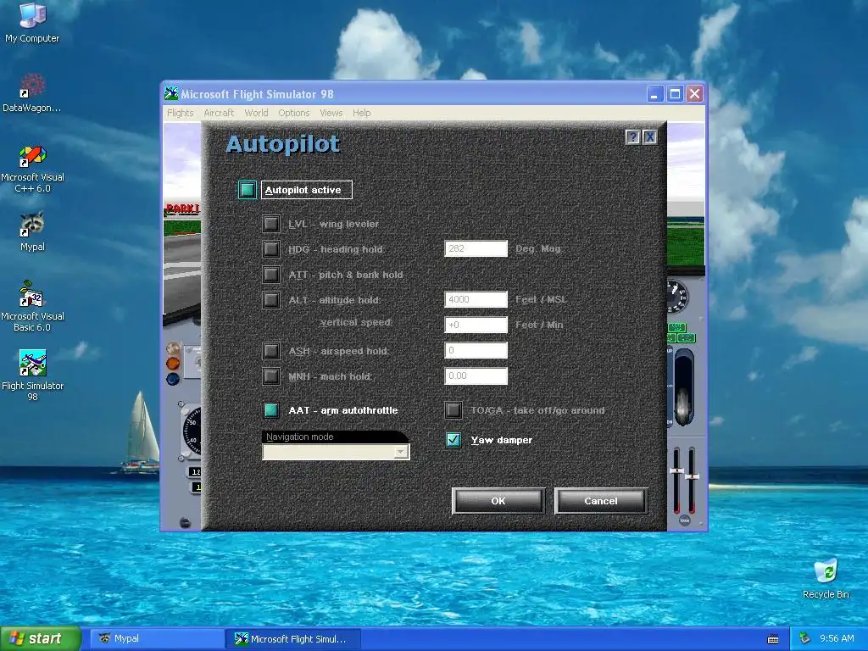Toggle AAT arm autothrottle checkbox
868x651 pixels.
point(271,410)
